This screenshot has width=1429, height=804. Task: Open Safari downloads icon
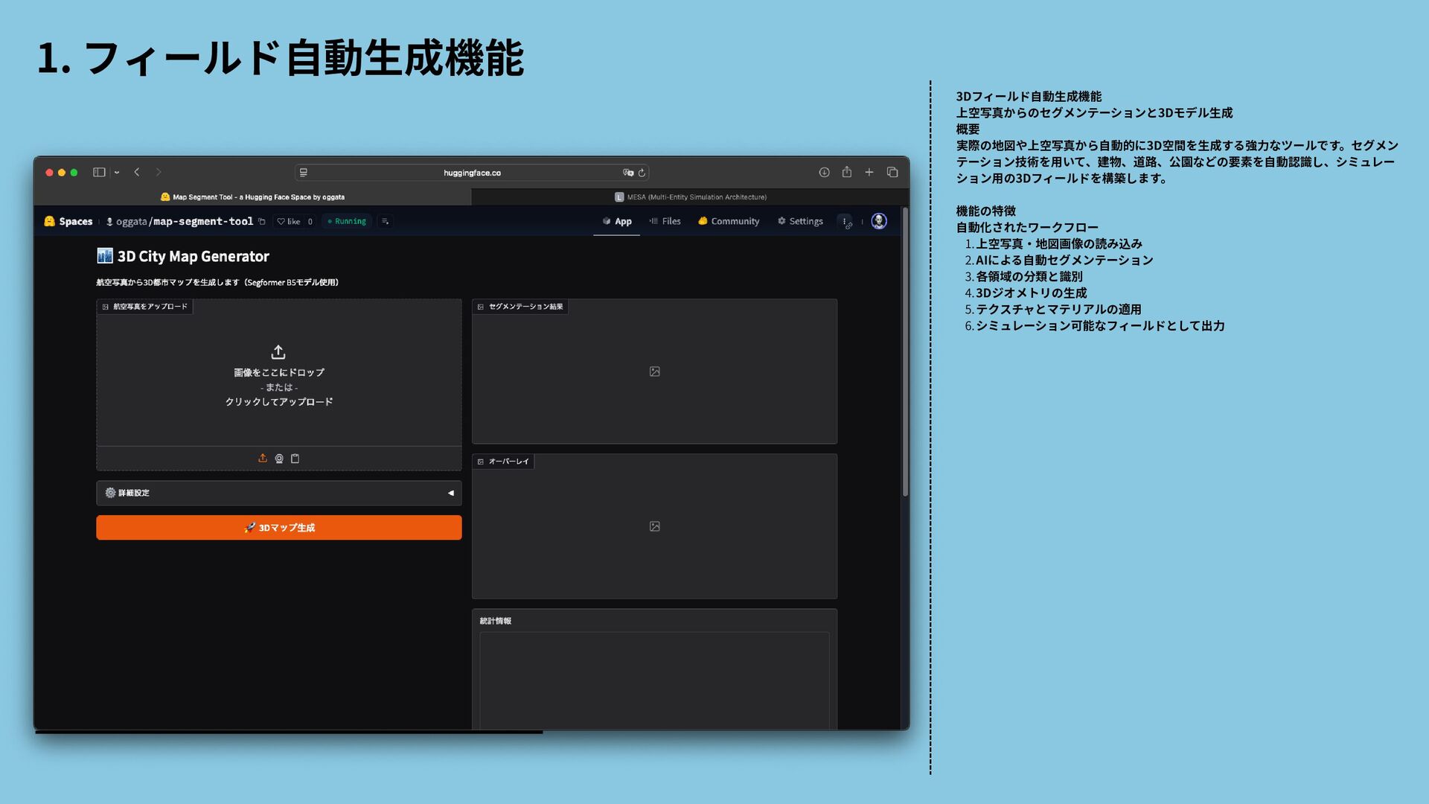click(x=824, y=172)
